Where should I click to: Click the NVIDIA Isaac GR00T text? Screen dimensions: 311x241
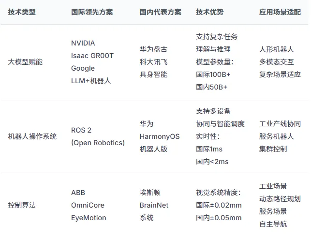92,49
